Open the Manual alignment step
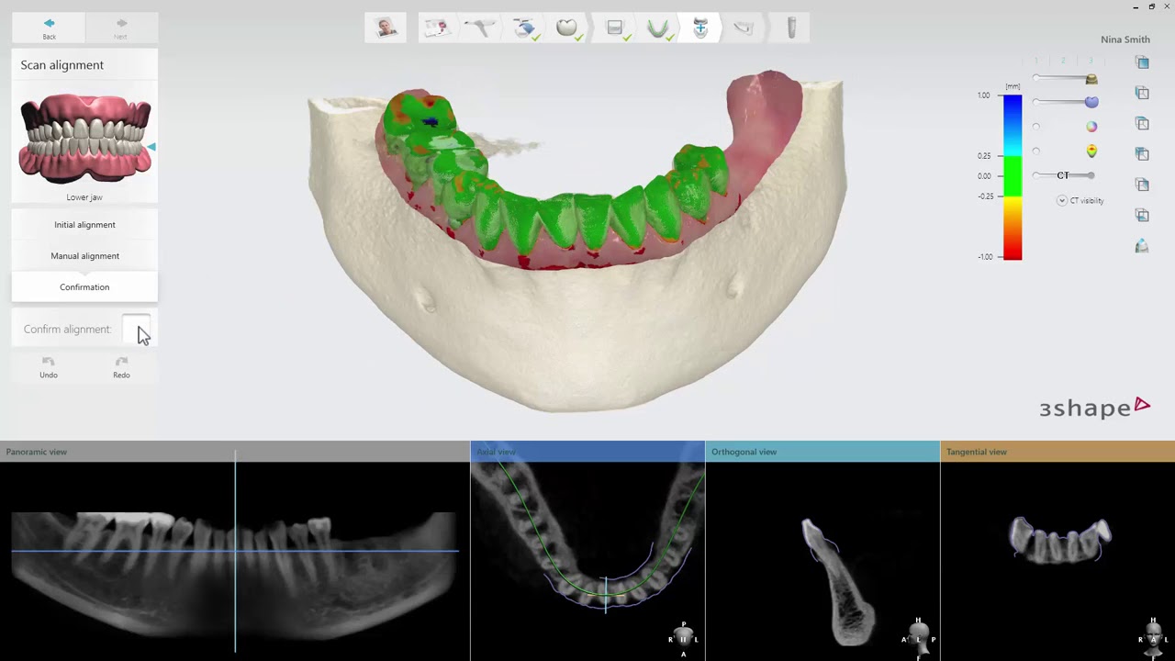 pos(84,255)
